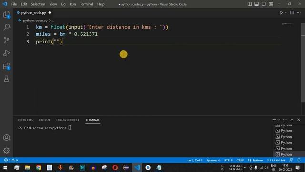Open the Accounts menu icon
Screen dimensions: 305x172
[6, 138]
